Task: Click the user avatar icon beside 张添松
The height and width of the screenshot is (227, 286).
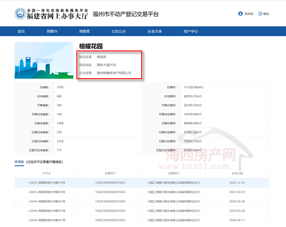Action: pyautogui.click(x=240, y=14)
